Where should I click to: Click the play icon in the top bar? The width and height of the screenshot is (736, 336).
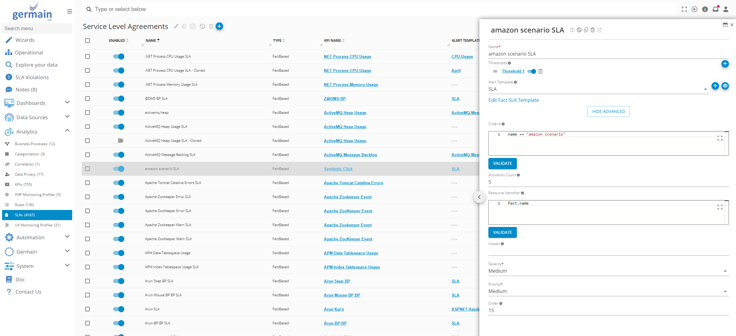(694, 9)
